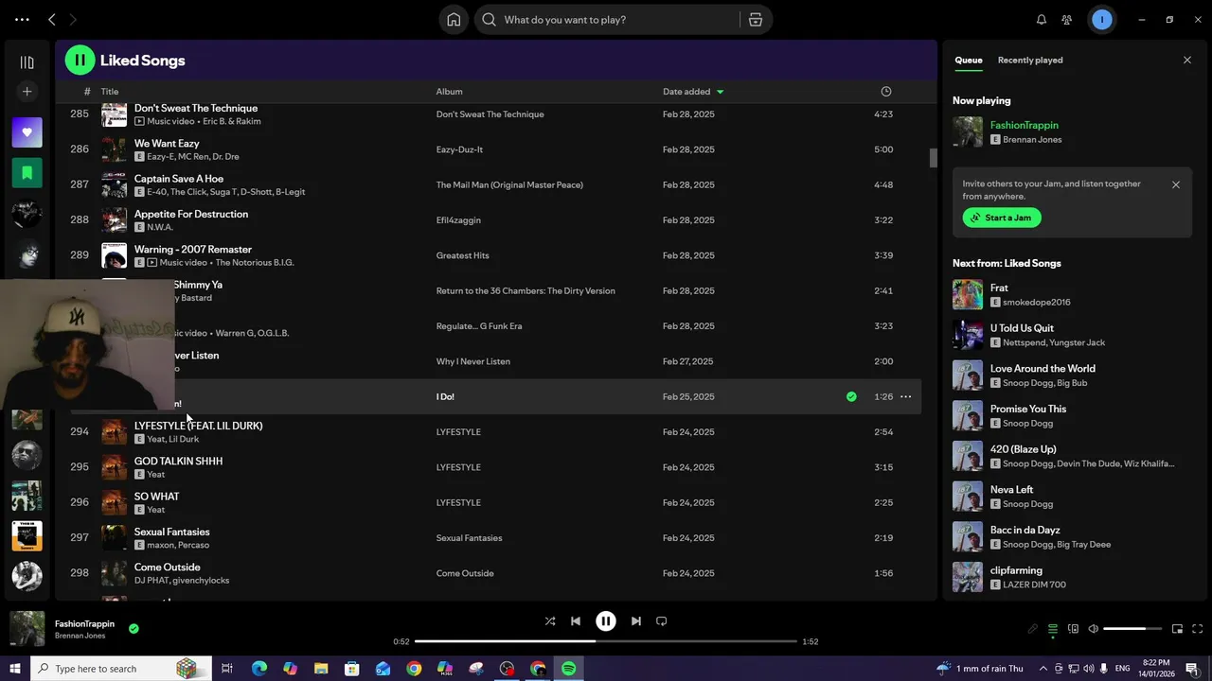Toggle shuffle in the player
Screen dimensions: 1212x681
coord(550,621)
